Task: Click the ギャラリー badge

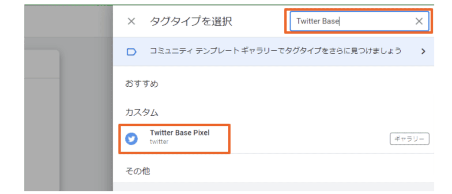Action: click(410, 139)
